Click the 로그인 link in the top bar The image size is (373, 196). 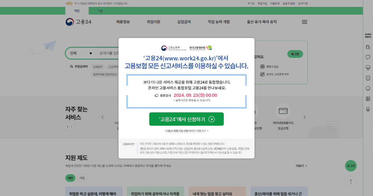(x=251, y=3)
